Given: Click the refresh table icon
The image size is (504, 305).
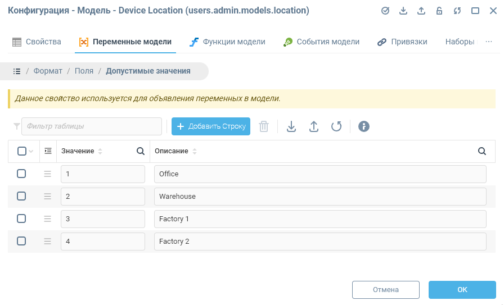Looking at the screenshot, I should tap(336, 126).
